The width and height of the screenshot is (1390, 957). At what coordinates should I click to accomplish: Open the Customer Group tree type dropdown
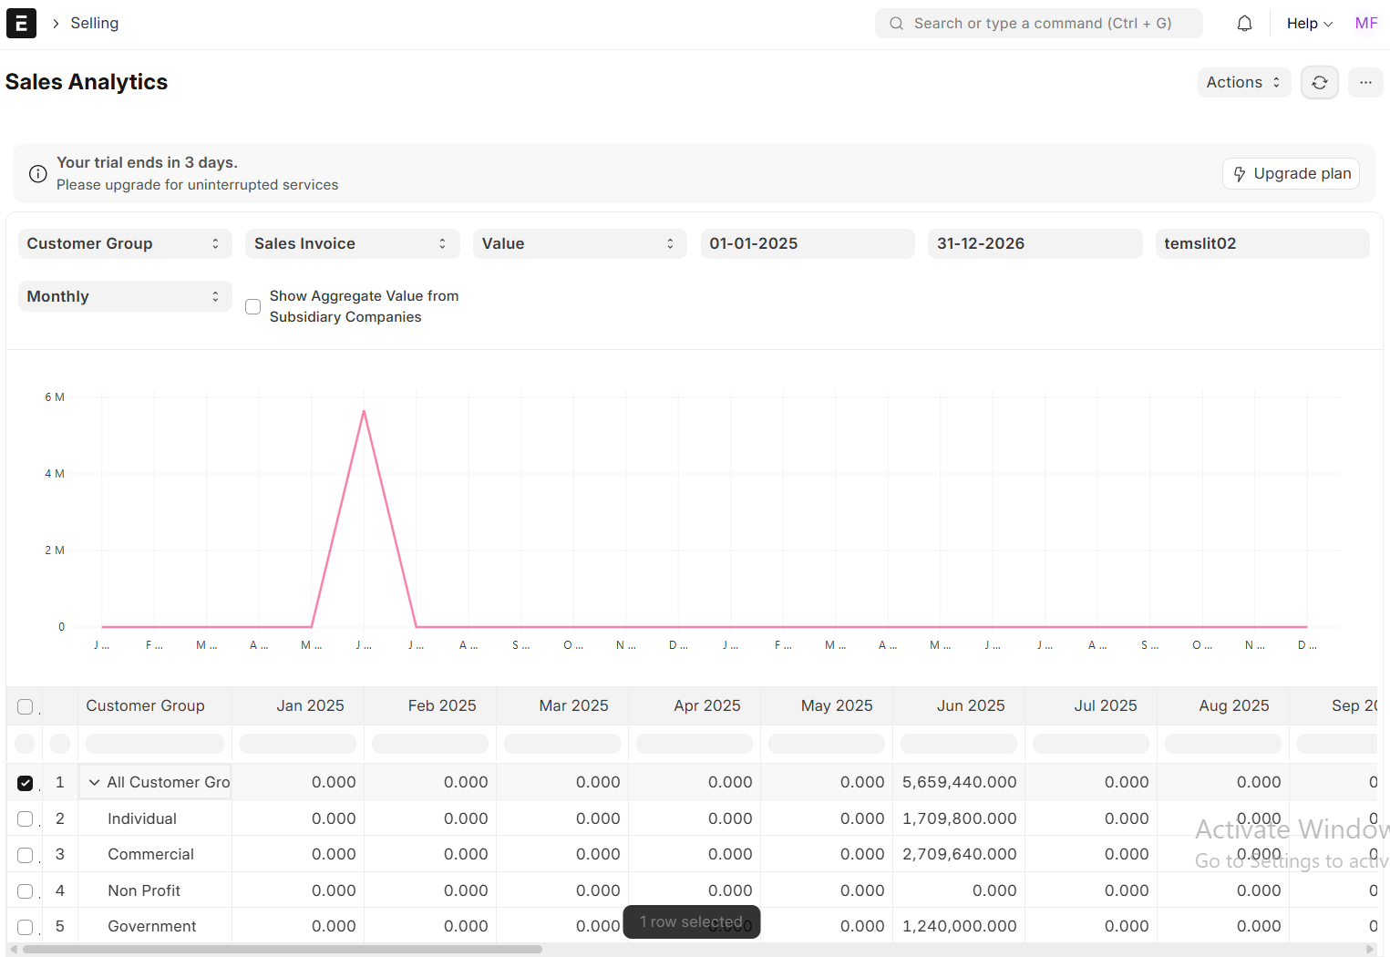point(125,244)
